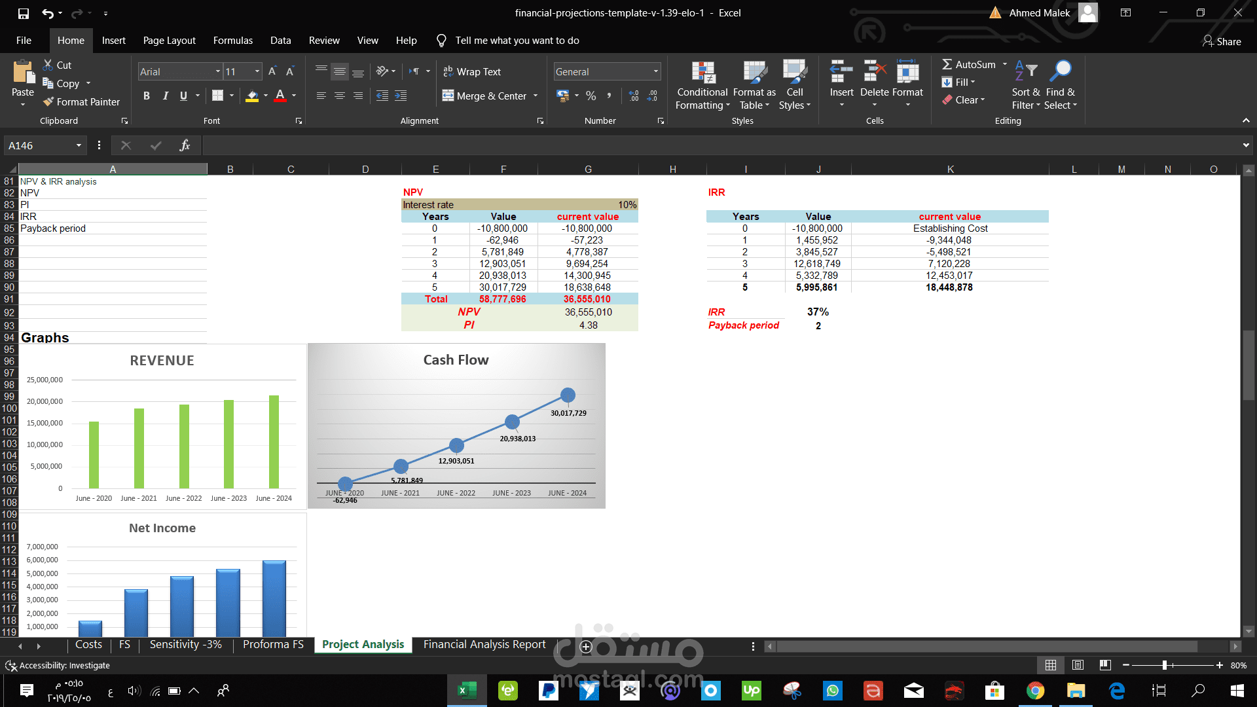Image resolution: width=1257 pixels, height=707 pixels.
Task: Open the font name Arial dropdown
Action: pyautogui.click(x=217, y=71)
